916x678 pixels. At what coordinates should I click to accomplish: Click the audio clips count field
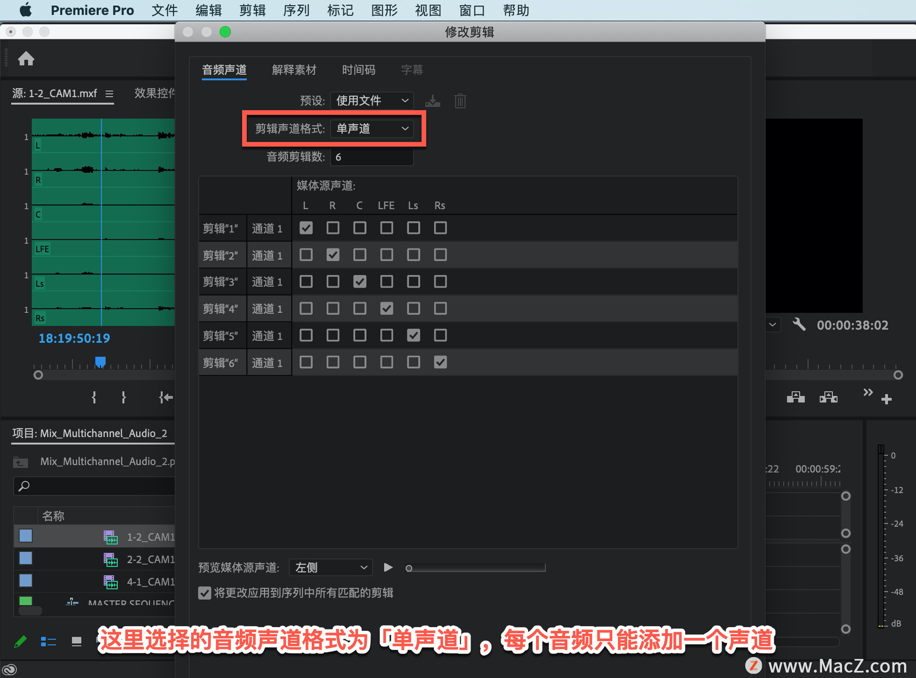click(372, 157)
